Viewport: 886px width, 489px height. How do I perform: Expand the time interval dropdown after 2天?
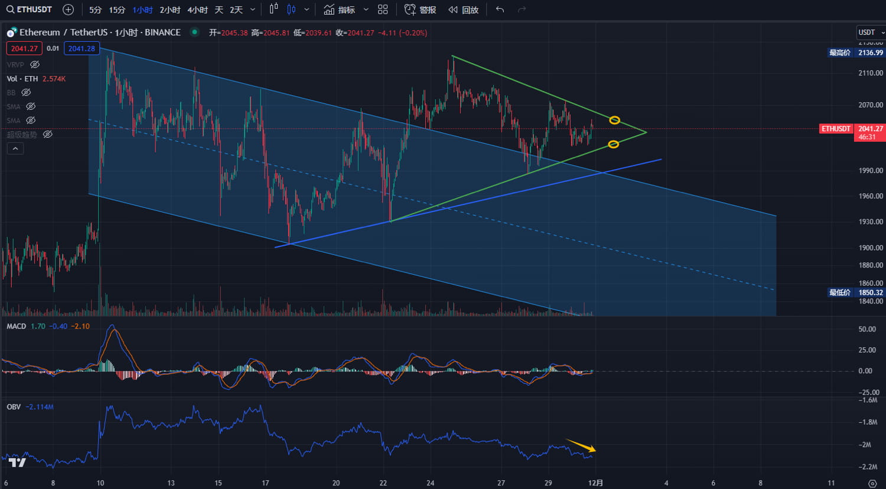(253, 9)
